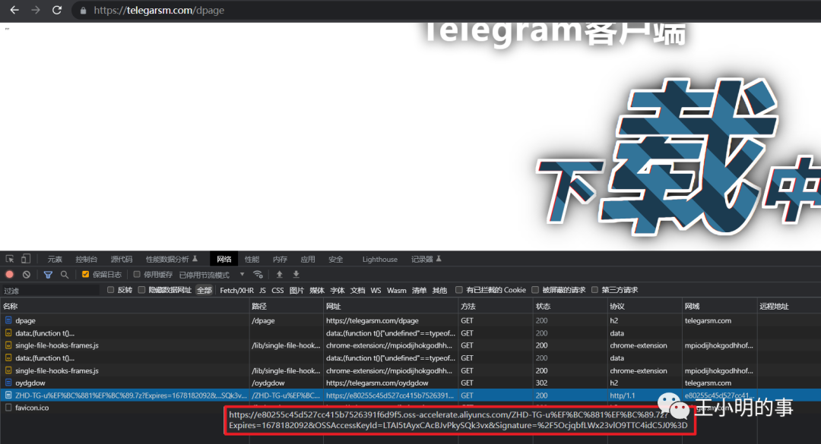This screenshot has height=444, width=821.
Task: Reload the page with the refresh icon
Action: (57, 10)
